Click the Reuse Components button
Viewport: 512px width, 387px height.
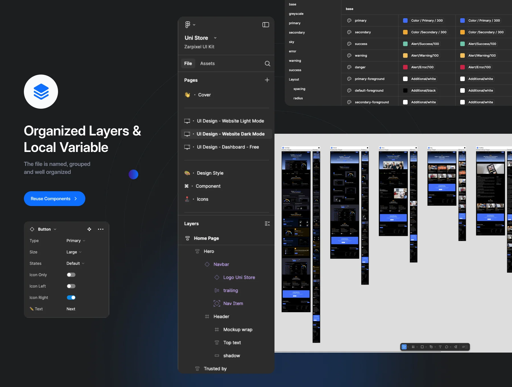[x=55, y=199]
